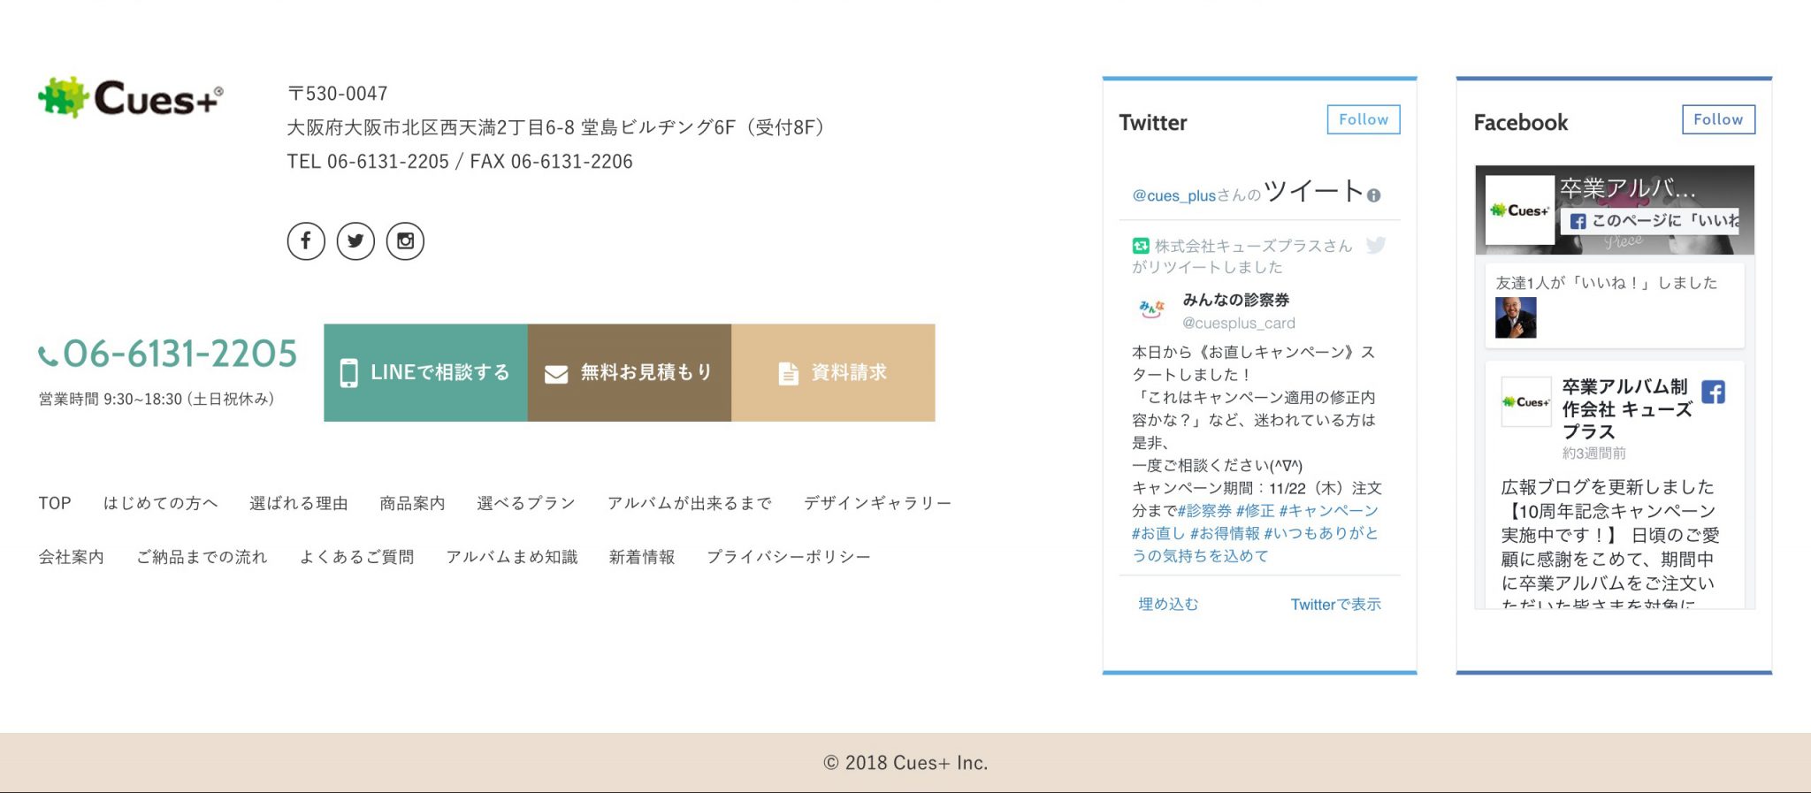This screenshot has width=1811, height=793.
Task: Click 卒業アルバム制作会社 キューズプラス title
Action: coord(1627,409)
